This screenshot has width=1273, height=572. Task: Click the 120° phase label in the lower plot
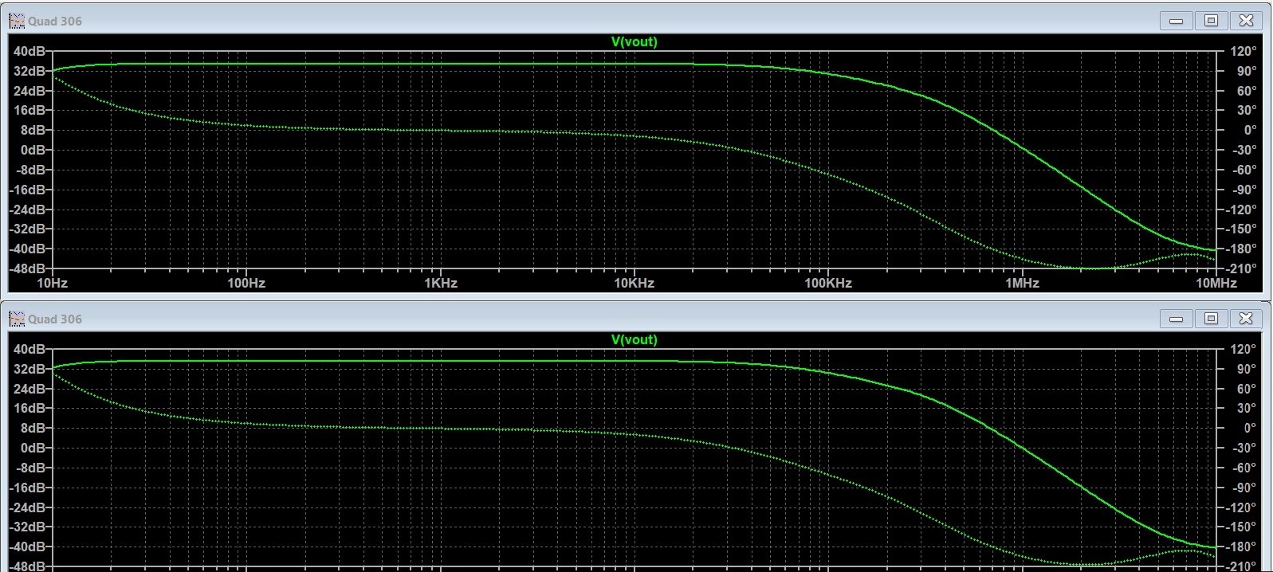click(x=1244, y=349)
